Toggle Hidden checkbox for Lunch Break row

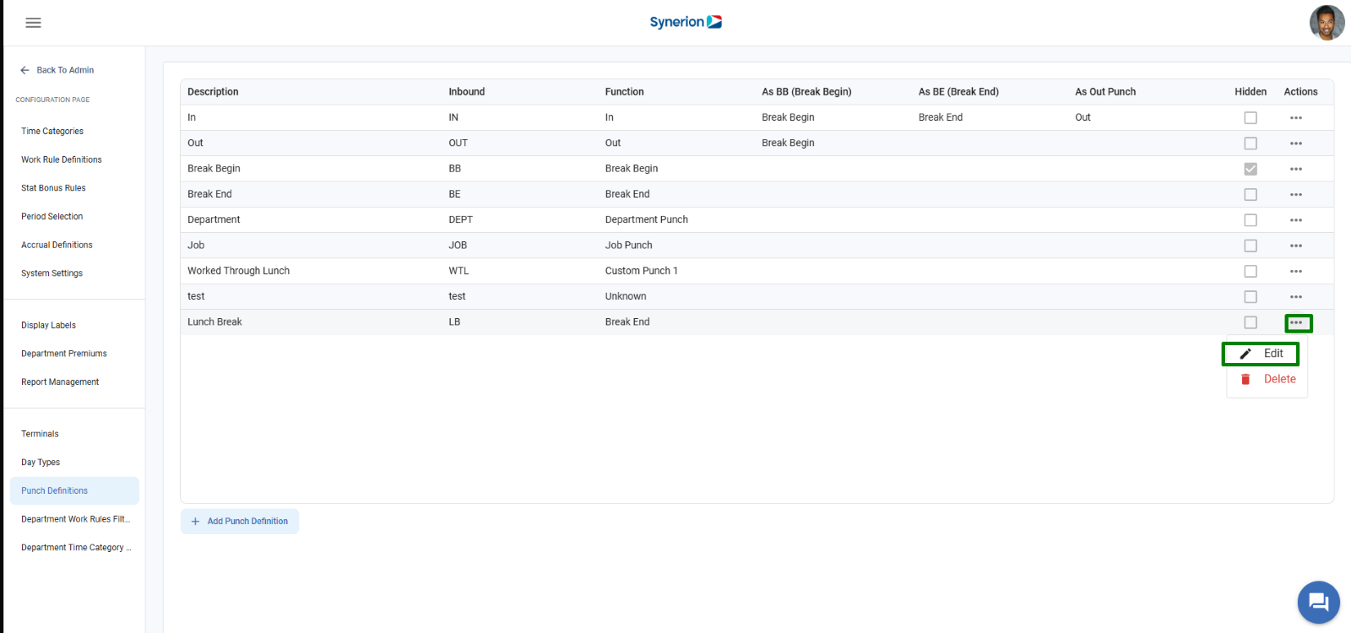pyautogui.click(x=1251, y=322)
